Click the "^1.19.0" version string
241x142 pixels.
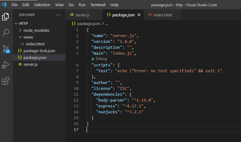click(142, 100)
